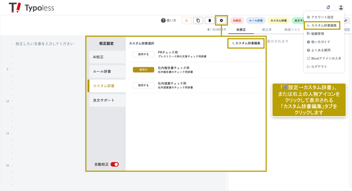This screenshot has height=191, width=352.
Task: Click the 社内報告書チェック用 dictionary name
Action: coord(173,68)
